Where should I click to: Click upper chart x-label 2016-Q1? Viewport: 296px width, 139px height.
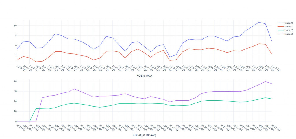[98, 68]
